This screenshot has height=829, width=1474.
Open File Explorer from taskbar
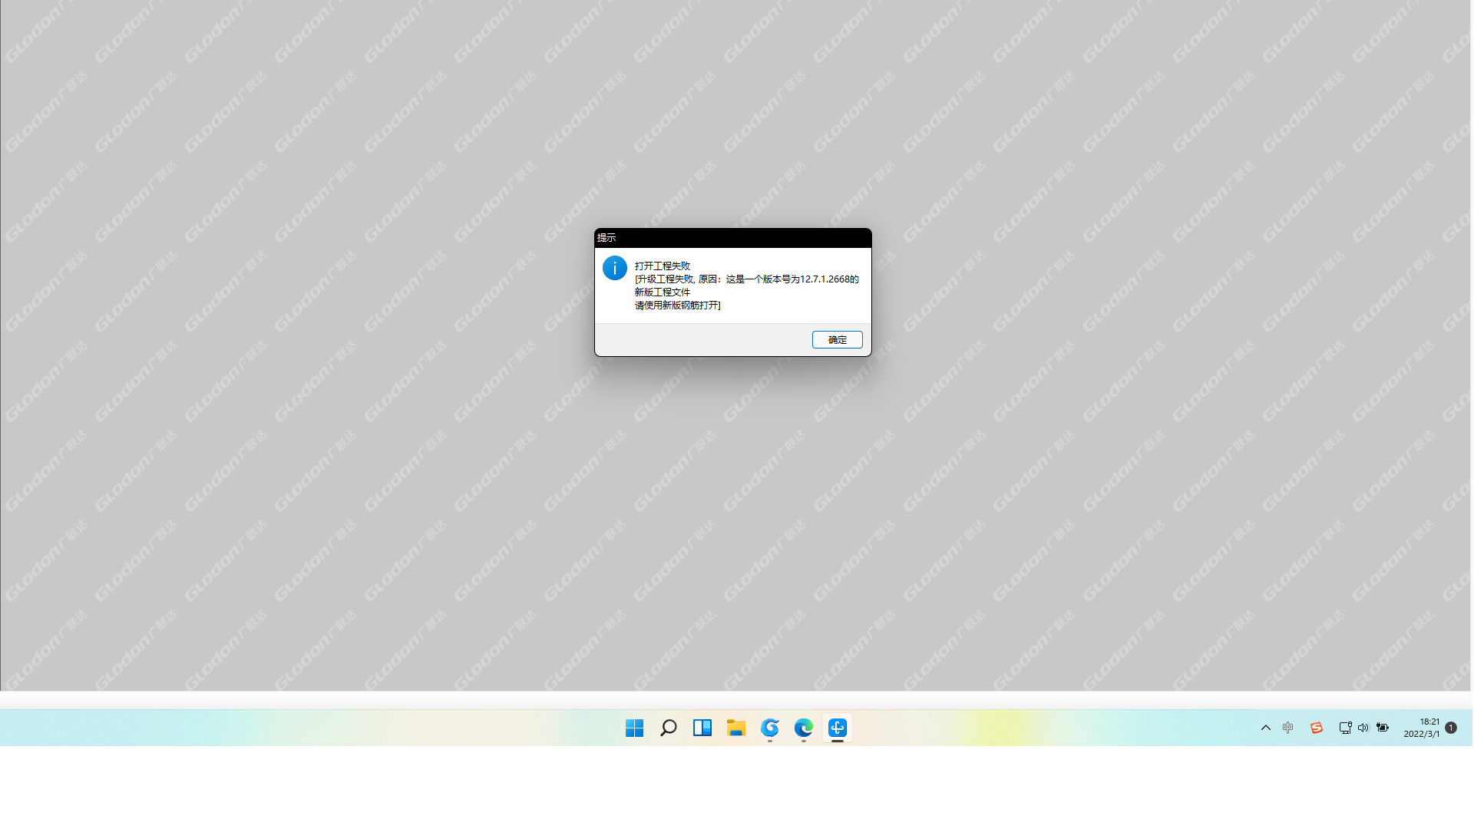click(x=736, y=728)
